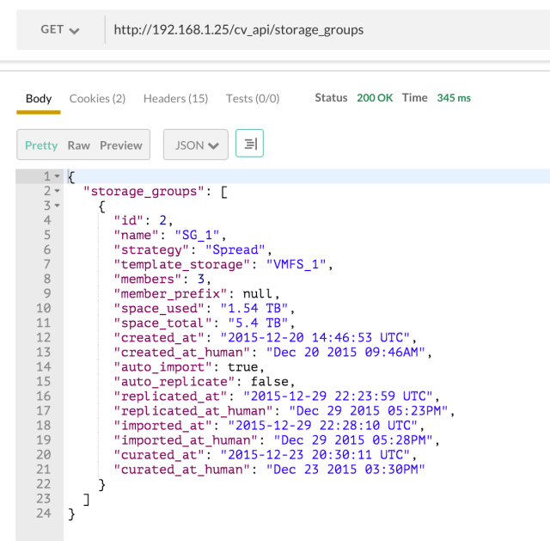The height and width of the screenshot is (541, 550).
Task: Click the "created_at_human" key
Action: pos(181,353)
